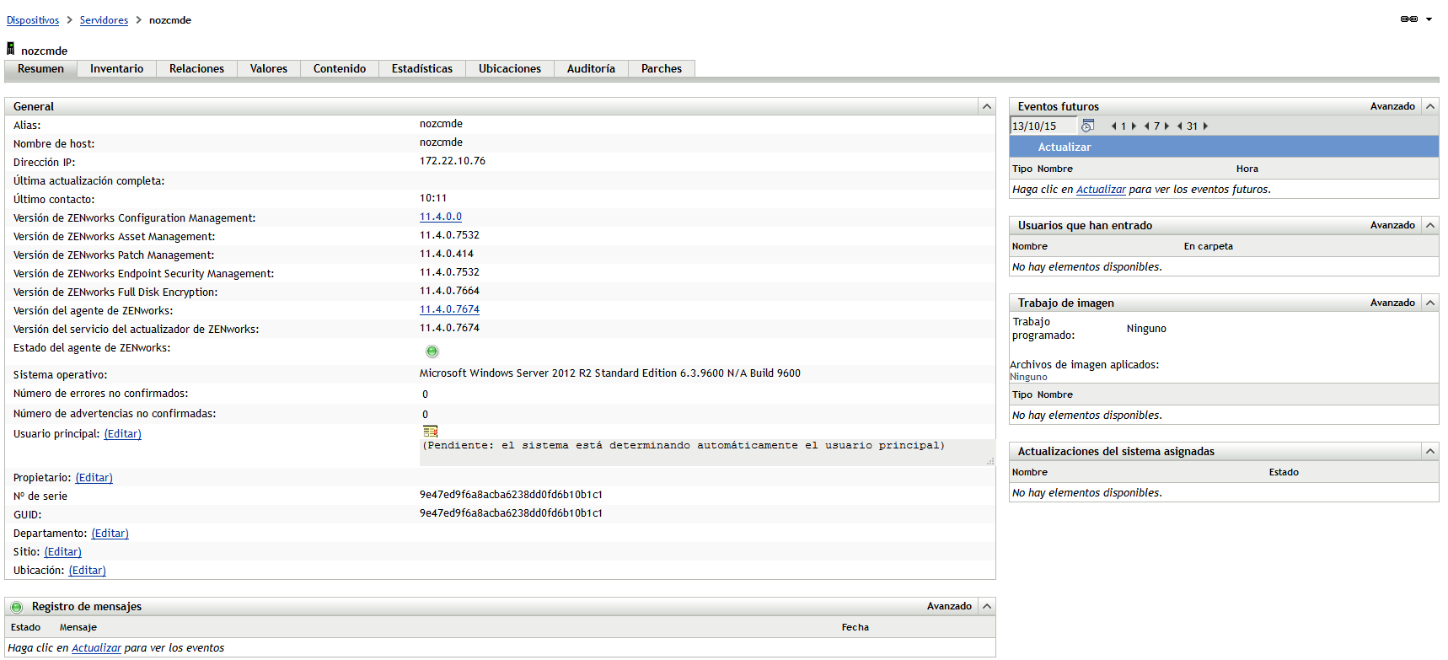Collapse the Eventos futuros panel
Viewport: 1448px width, 660px height.
1429,106
